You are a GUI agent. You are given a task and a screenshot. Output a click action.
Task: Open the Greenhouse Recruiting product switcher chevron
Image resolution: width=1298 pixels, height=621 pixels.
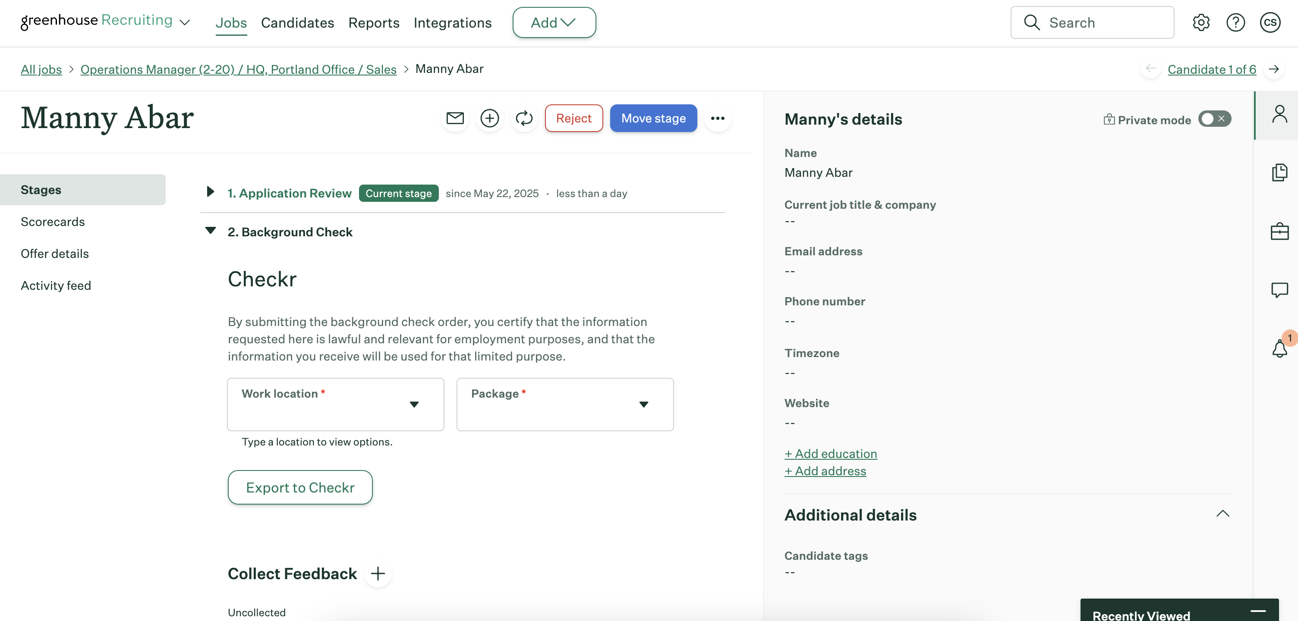pos(185,23)
